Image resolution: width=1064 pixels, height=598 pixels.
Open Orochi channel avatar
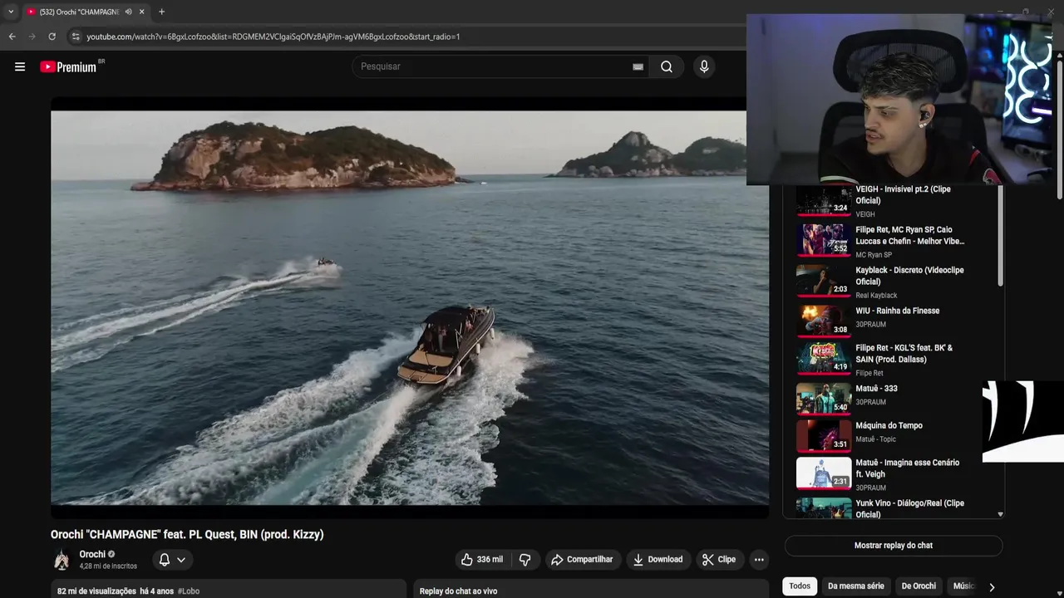click(x=62, y=560)
